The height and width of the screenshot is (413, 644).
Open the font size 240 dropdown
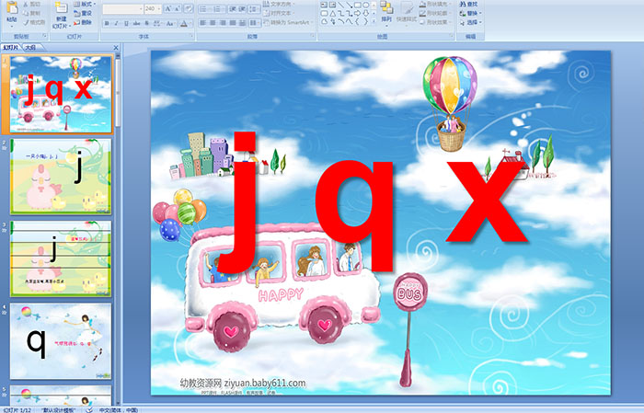pyautogui.click(x=158, y=8)
